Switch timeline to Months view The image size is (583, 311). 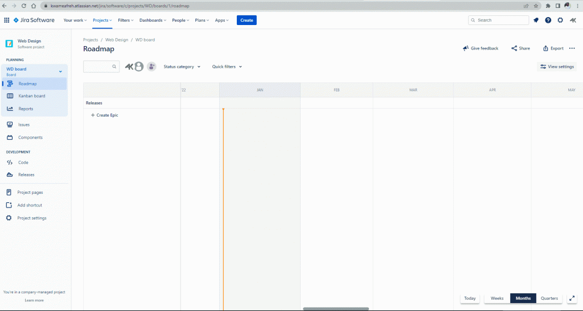point(523,298)
